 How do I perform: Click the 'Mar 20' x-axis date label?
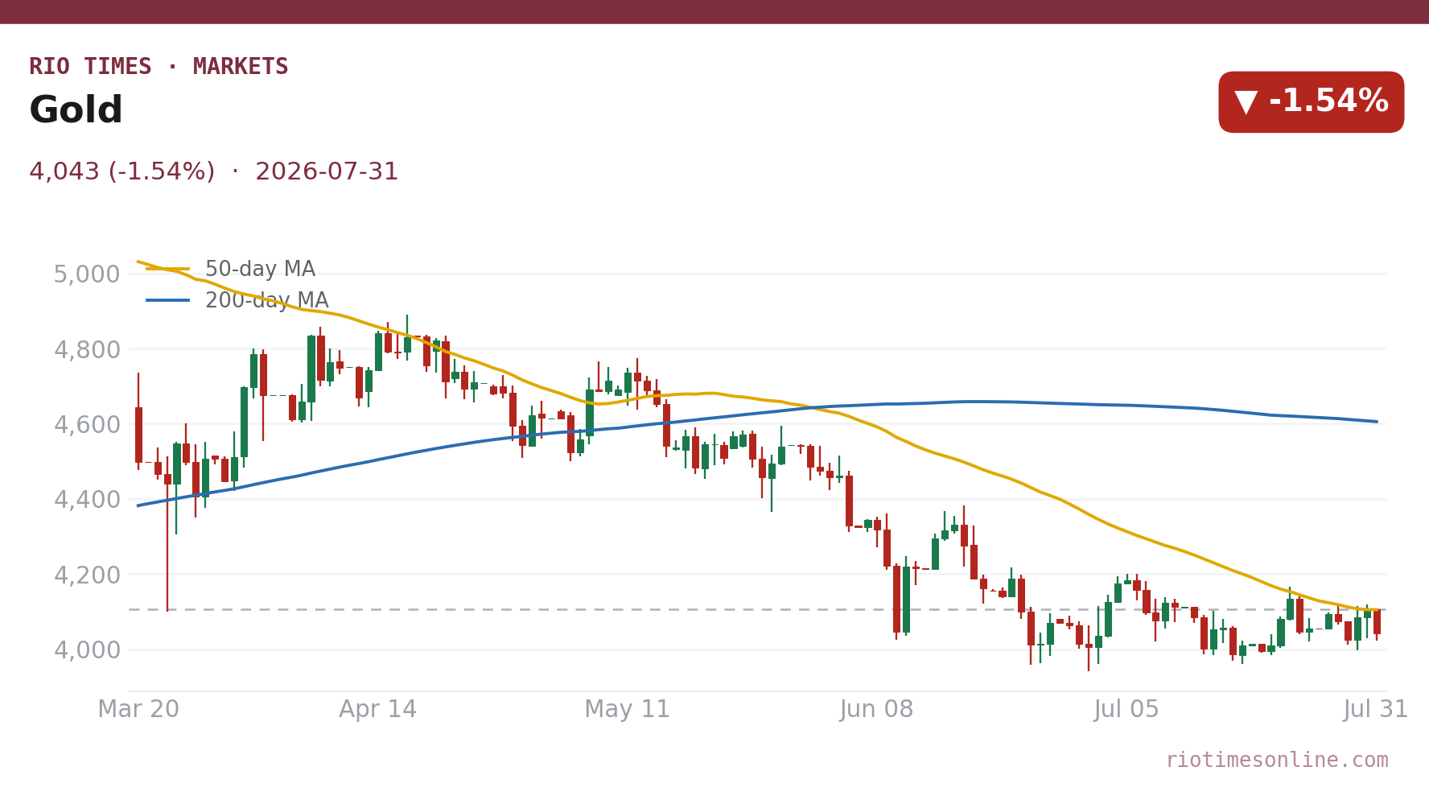pyautogui.click(x=138, y=710)
